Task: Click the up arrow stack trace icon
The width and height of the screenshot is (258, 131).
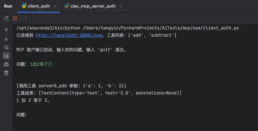Action: click(6, 30)
